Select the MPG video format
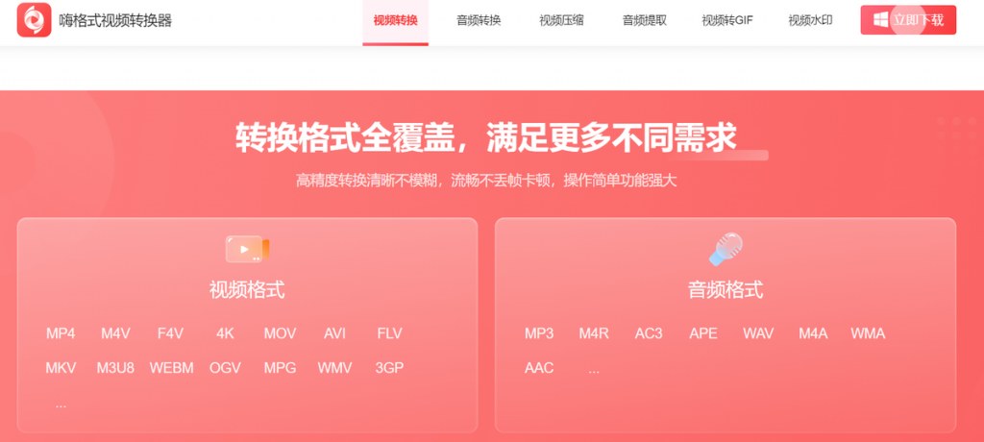The image size is (984, 442). coord(280,368)
